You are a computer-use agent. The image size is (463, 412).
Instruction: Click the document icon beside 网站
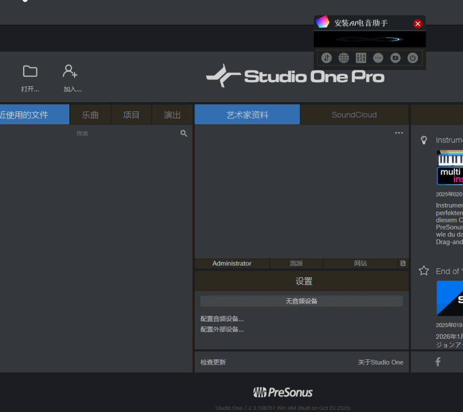pos(403,263)
